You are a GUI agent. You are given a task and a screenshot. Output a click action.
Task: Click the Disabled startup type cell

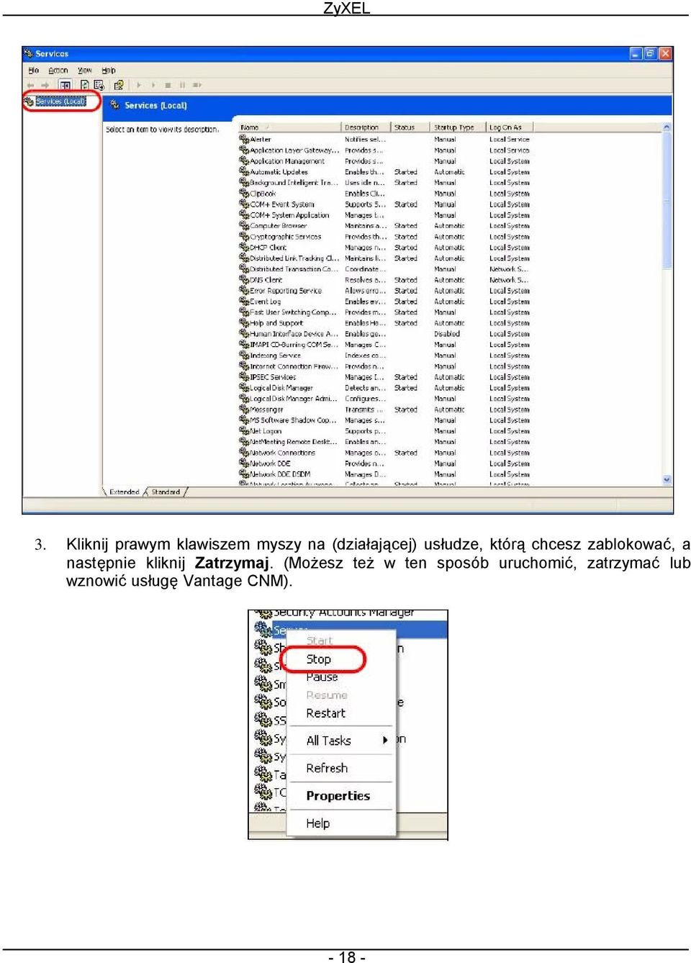pyautogui.click(x=447, y=333)
